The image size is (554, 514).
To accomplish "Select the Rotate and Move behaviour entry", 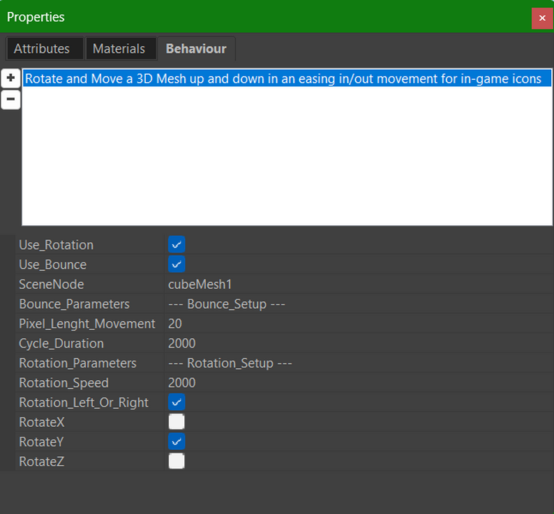I will tap(287, 78).
